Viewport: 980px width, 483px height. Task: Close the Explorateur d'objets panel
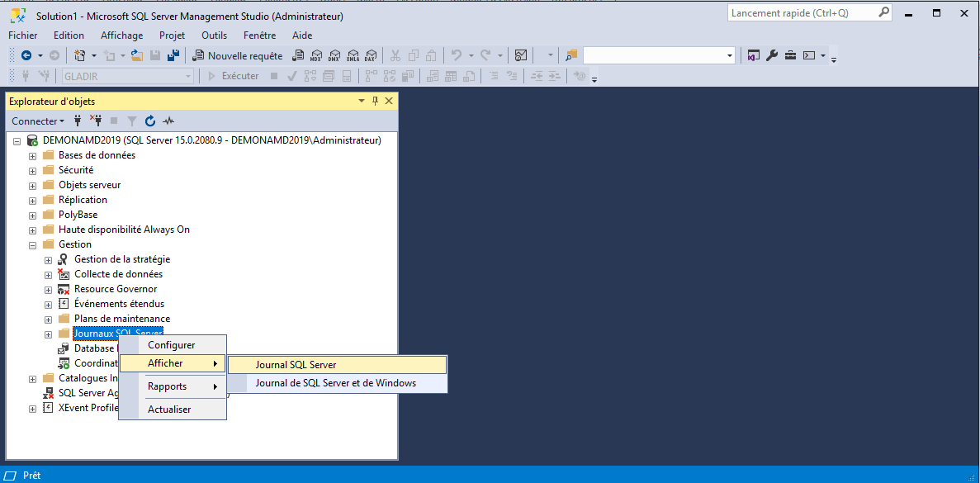coord(389,101)
